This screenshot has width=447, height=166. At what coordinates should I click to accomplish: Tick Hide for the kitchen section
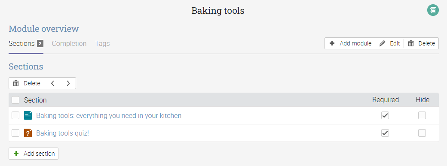[422, 115]
